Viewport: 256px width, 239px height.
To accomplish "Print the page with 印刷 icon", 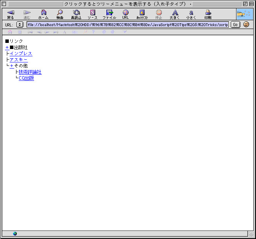I will (208, 15).
